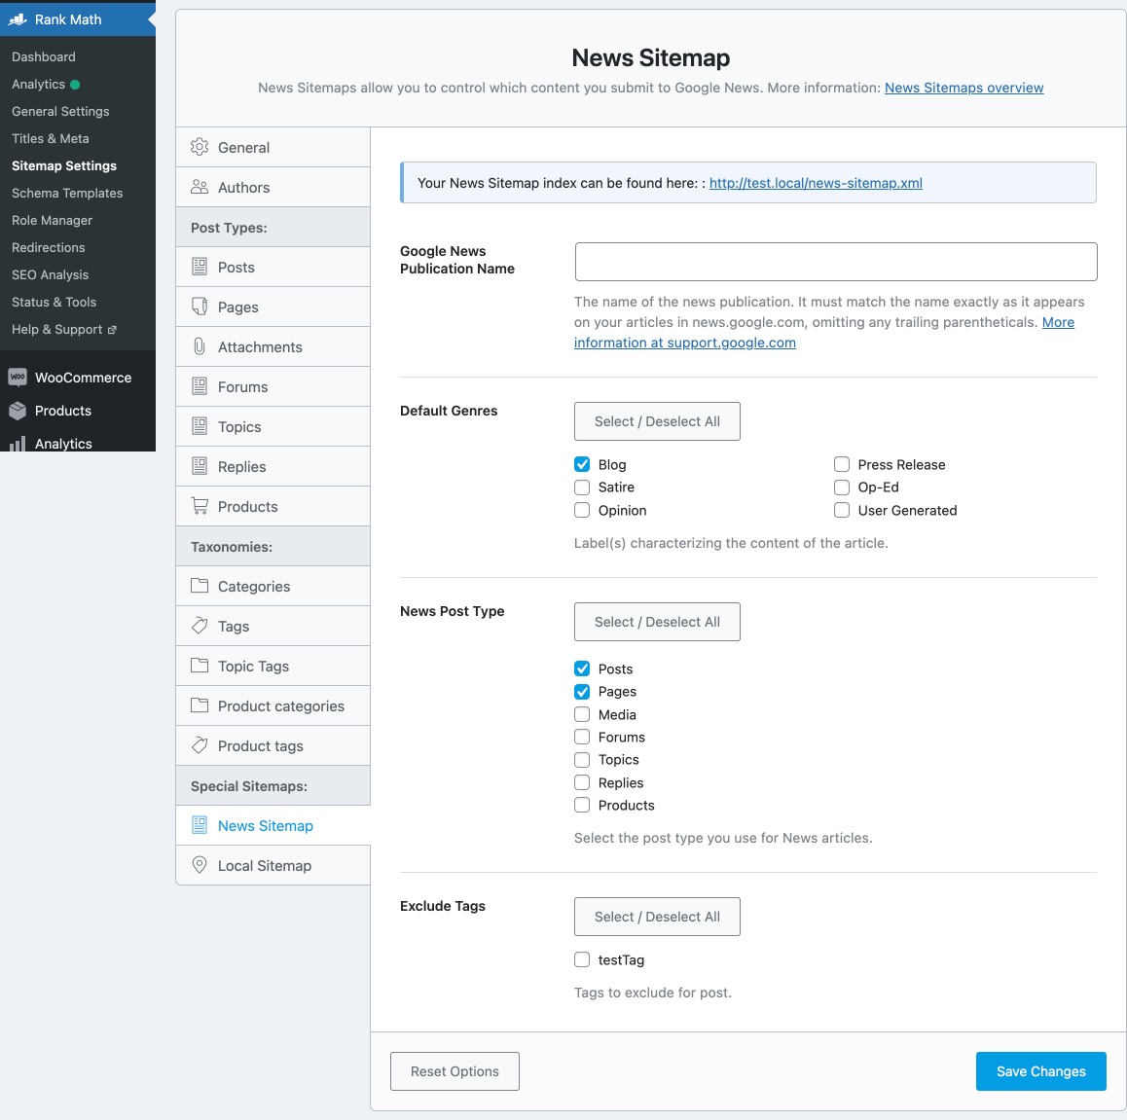Tick the testTag exclude checkbox

coord(582,959)
